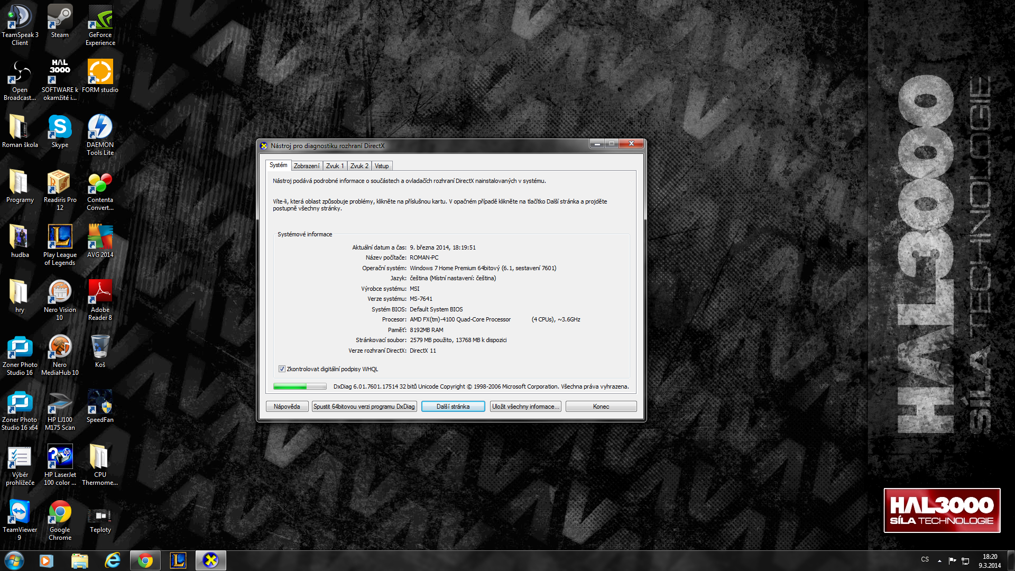Select the Roman škola folder
The height and width of the screenshot is (571, 1015).
click(x=20, y=131)
